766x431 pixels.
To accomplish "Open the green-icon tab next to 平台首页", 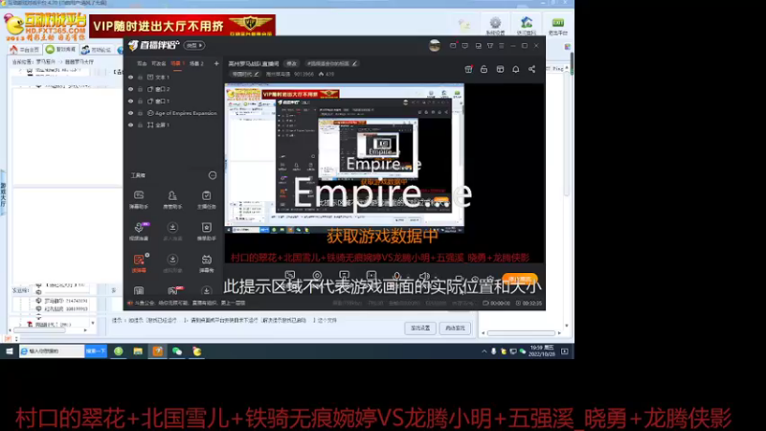I will (x=60, y=50).
